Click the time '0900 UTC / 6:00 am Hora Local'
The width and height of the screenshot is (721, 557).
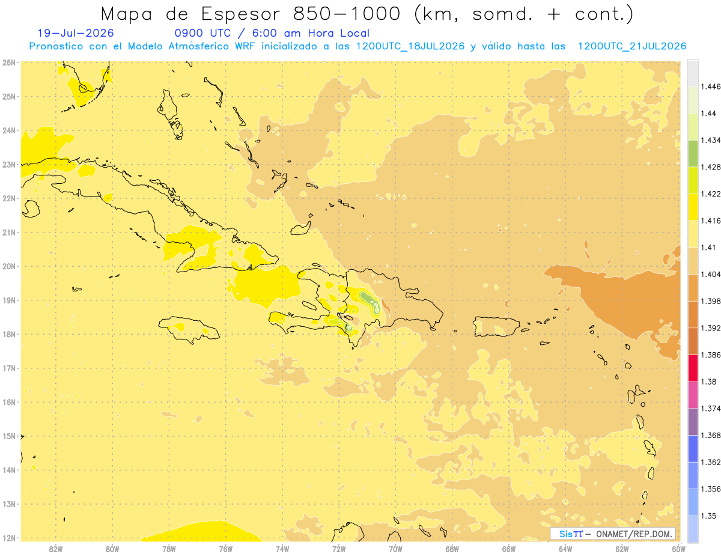[x=272, y=33]
